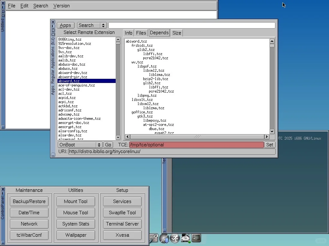Launch a terminal from the wbar icon
Image resolution: width=329 pixels, height=246 pixels.
point(196,238)
